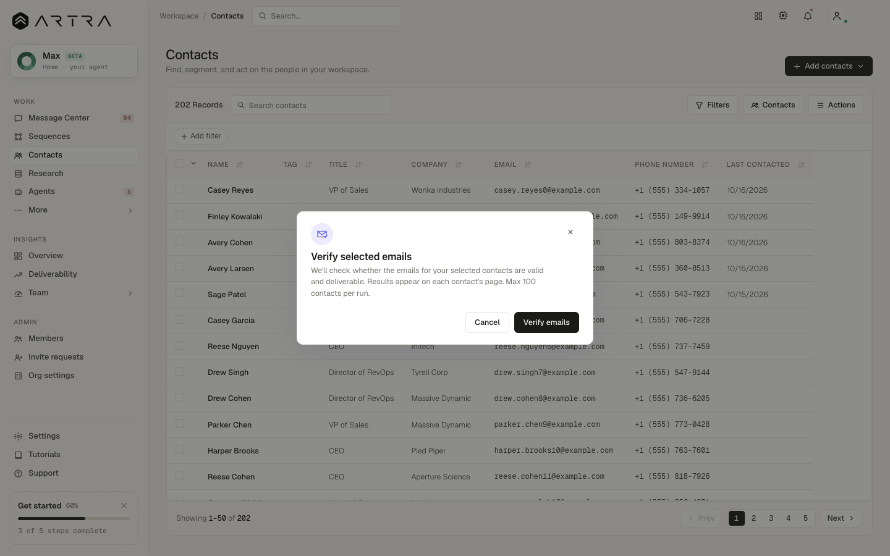This screenshot has height=556, width=890.
Task: Toggle the select-all header checkbox
Action: pos(180,164)
